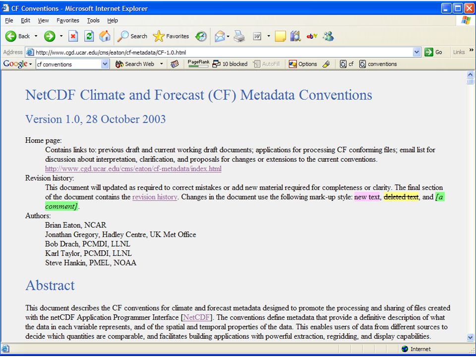Click the scrollbar up arrow
Image resolution: width=476 pixels, height=357 pixels.
(x=470, y=74)
